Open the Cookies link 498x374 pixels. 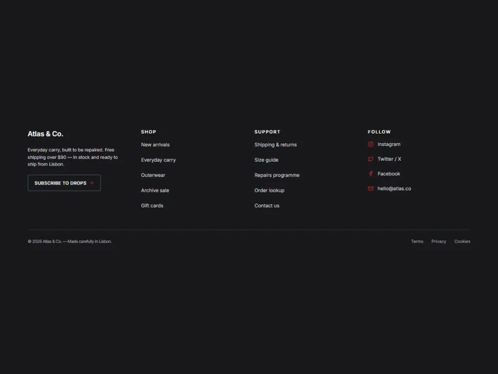coord(462,242)
